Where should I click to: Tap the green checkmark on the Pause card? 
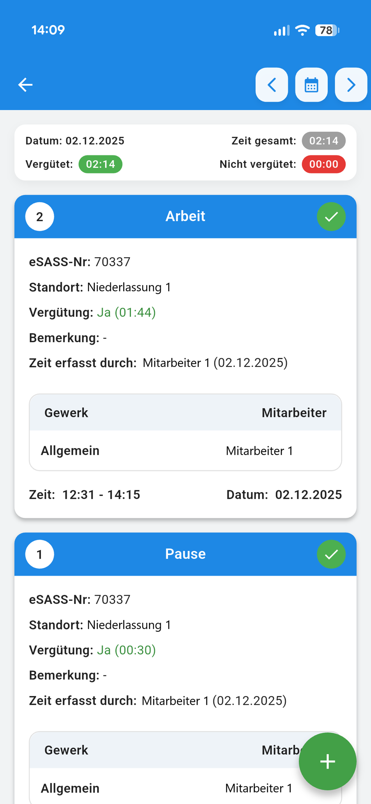pos(331,554)
